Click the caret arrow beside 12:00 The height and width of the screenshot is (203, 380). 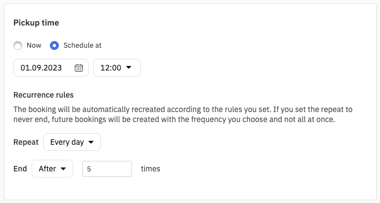coord(129,67)
